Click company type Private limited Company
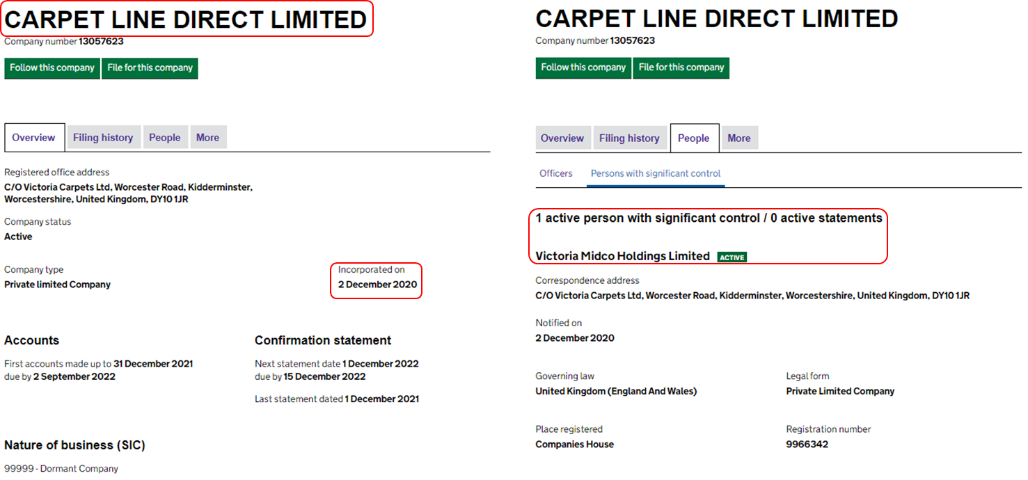This screenshot has width=1028, height=480. coord(57,285)
